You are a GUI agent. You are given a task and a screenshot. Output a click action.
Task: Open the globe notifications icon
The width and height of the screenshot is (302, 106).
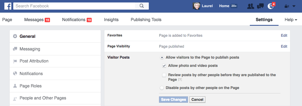(x=271, y=6)
